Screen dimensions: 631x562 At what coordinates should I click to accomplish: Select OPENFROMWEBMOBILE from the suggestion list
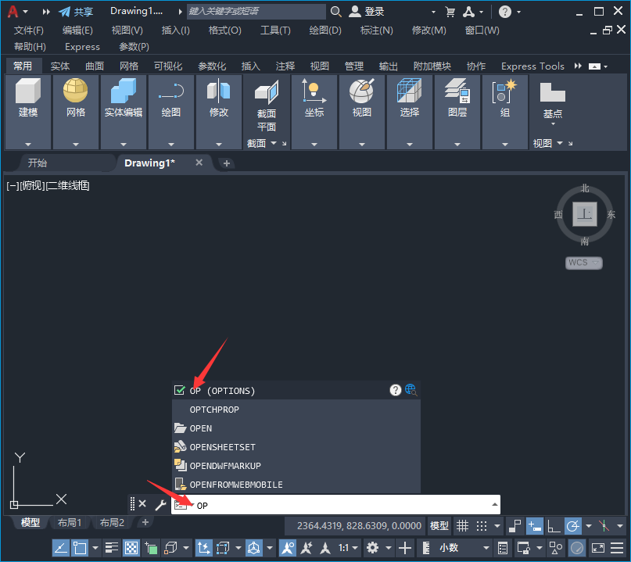click(296, 485)
